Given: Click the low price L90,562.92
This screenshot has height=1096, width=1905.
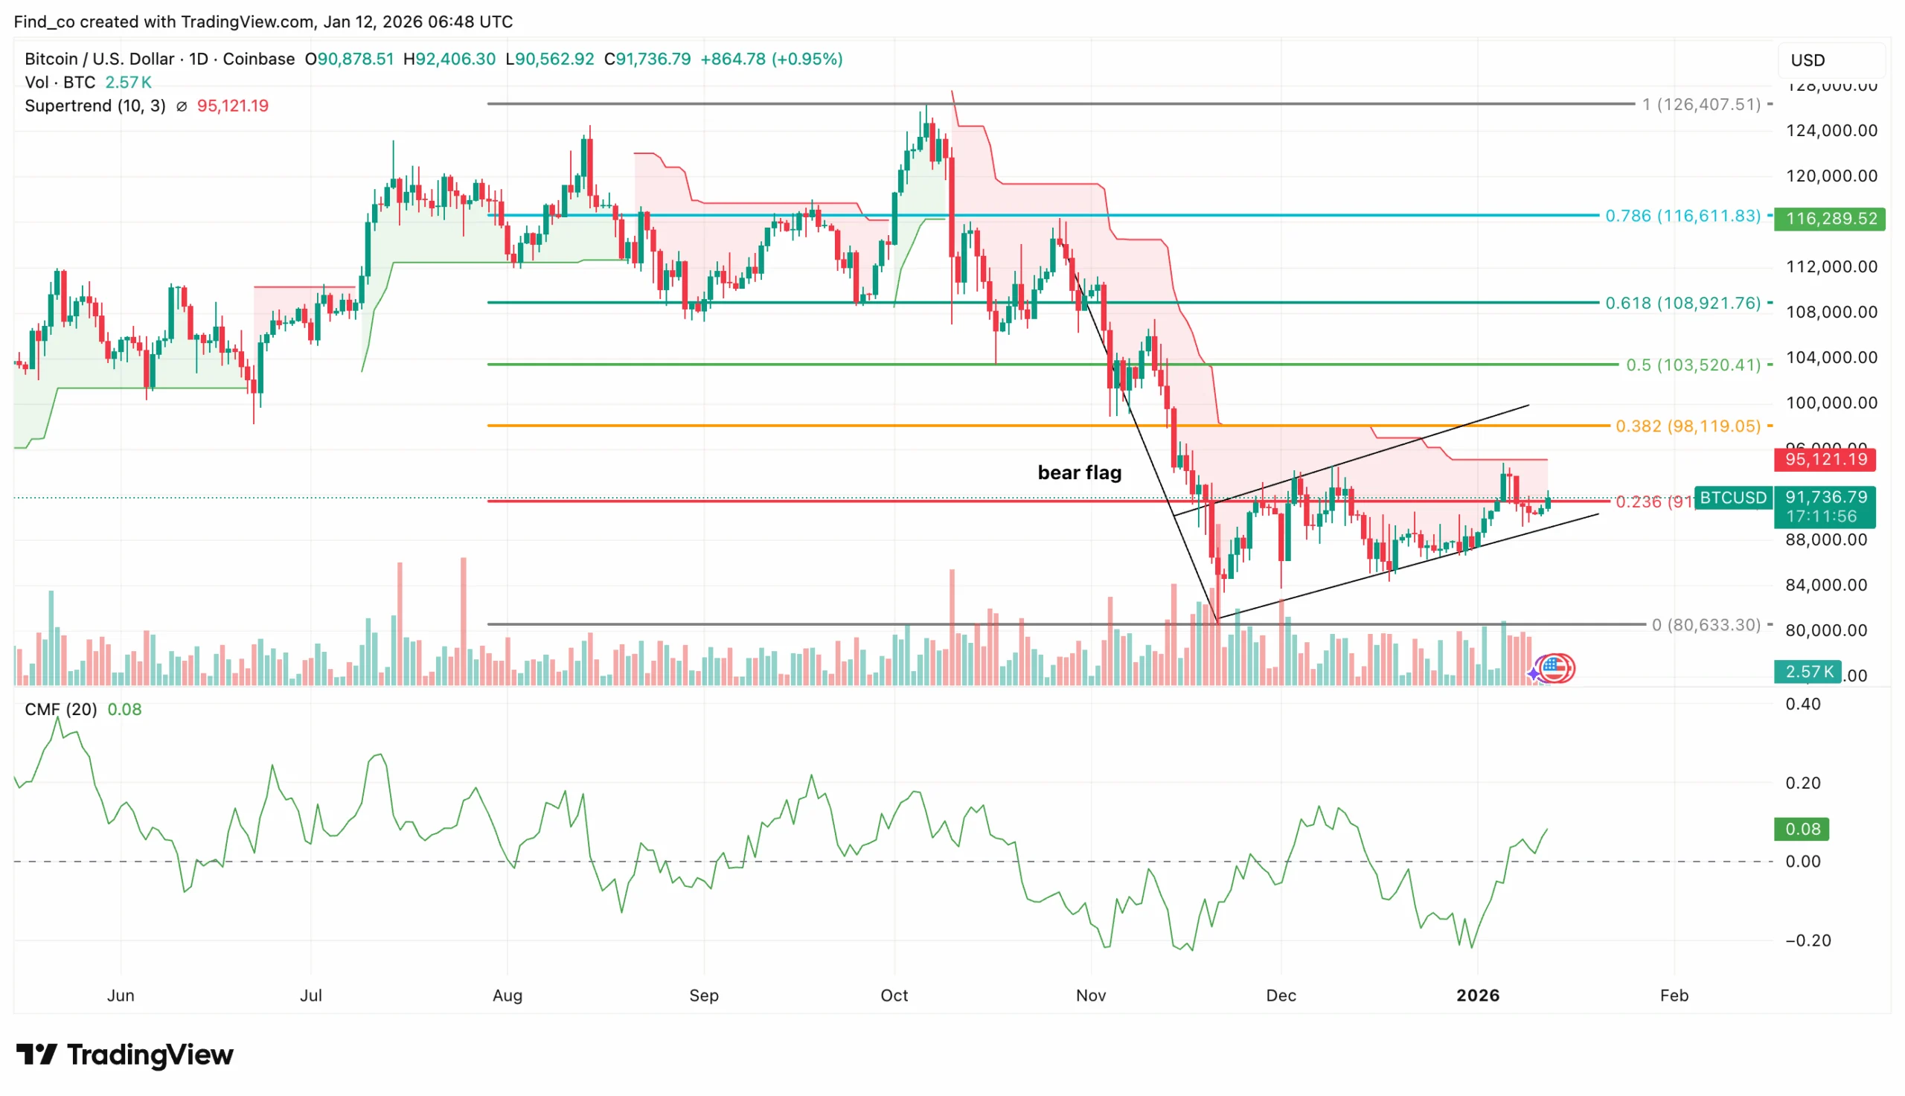Looking at the screenshot, I should click(x=549, y=59).
